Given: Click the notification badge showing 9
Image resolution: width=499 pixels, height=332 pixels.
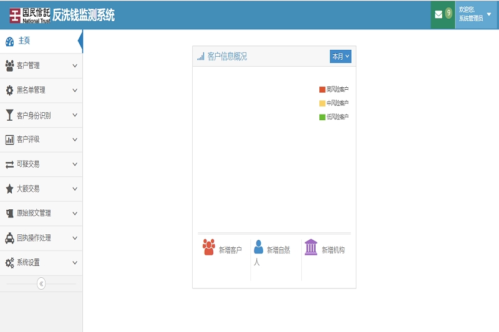Looking at the screenshot, I should [448, 13].
